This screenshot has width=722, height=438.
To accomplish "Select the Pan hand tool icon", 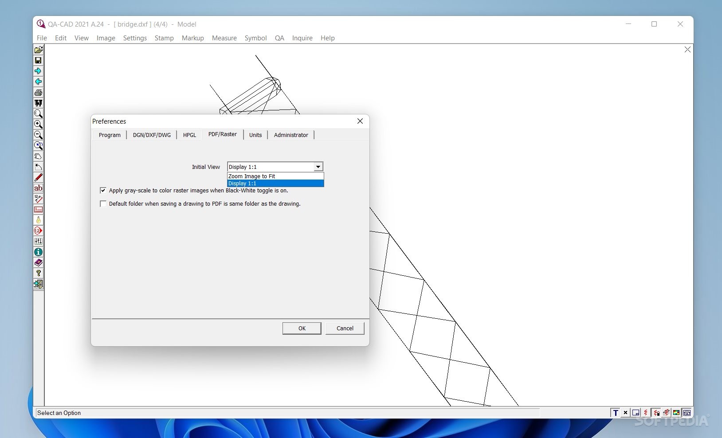I will tap(39, 156).
